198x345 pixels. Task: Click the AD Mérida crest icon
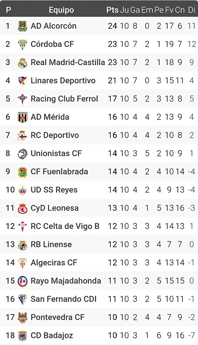(22, 117)
